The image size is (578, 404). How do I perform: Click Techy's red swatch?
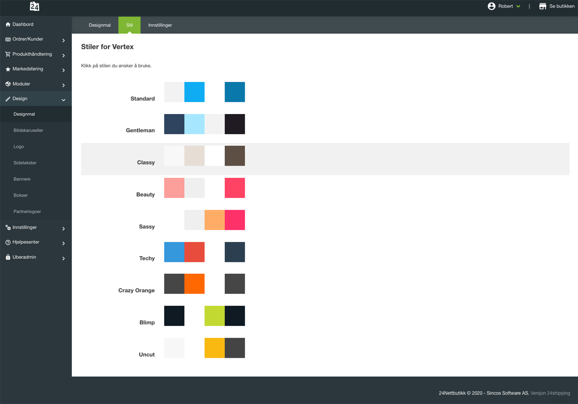[194, 252]
